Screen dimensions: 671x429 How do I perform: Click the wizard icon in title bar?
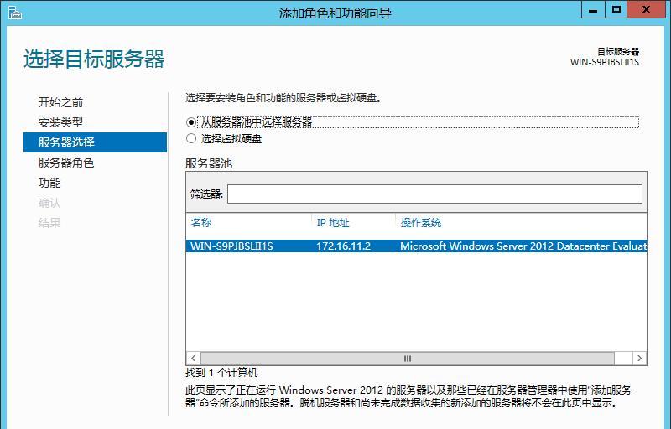pos(14,13)
